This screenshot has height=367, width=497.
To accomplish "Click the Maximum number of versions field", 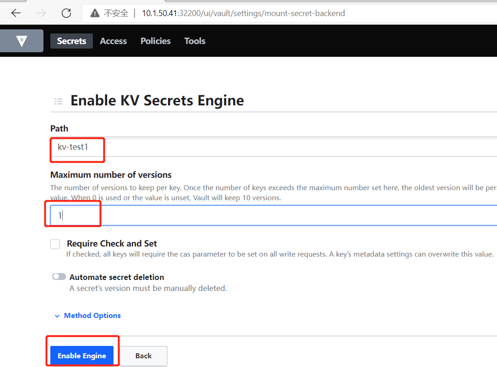I will (x=274, y=215).
